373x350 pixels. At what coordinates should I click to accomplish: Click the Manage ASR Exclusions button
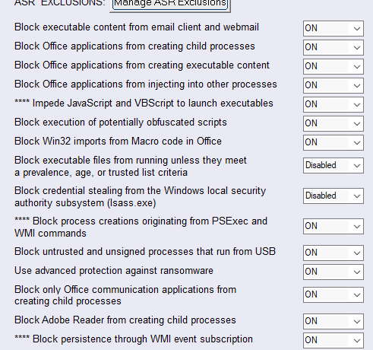pyautogui.click(x=170, y=4)
